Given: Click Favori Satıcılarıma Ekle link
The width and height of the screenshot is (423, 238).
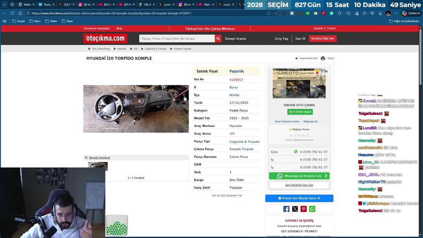Looking at the screenshot, I should pyautogui.click(x=287, y=121).
